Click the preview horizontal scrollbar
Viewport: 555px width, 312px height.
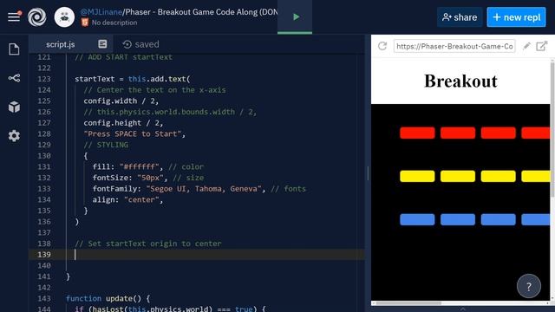click(408, 303)
